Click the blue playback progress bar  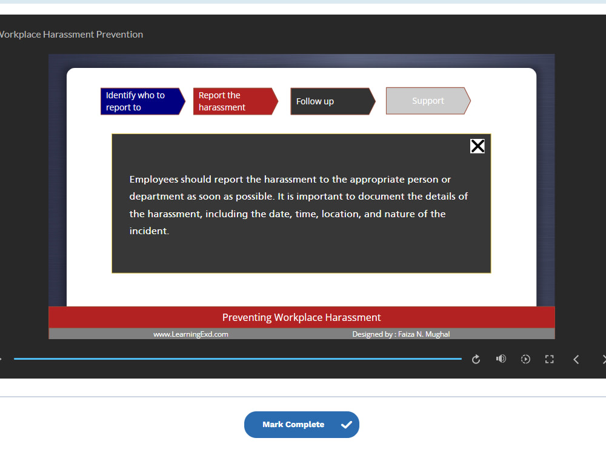(x=238, y=359)
